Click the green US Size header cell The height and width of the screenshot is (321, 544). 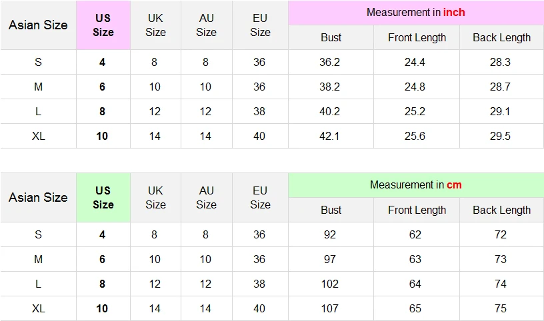pos(103,198)
